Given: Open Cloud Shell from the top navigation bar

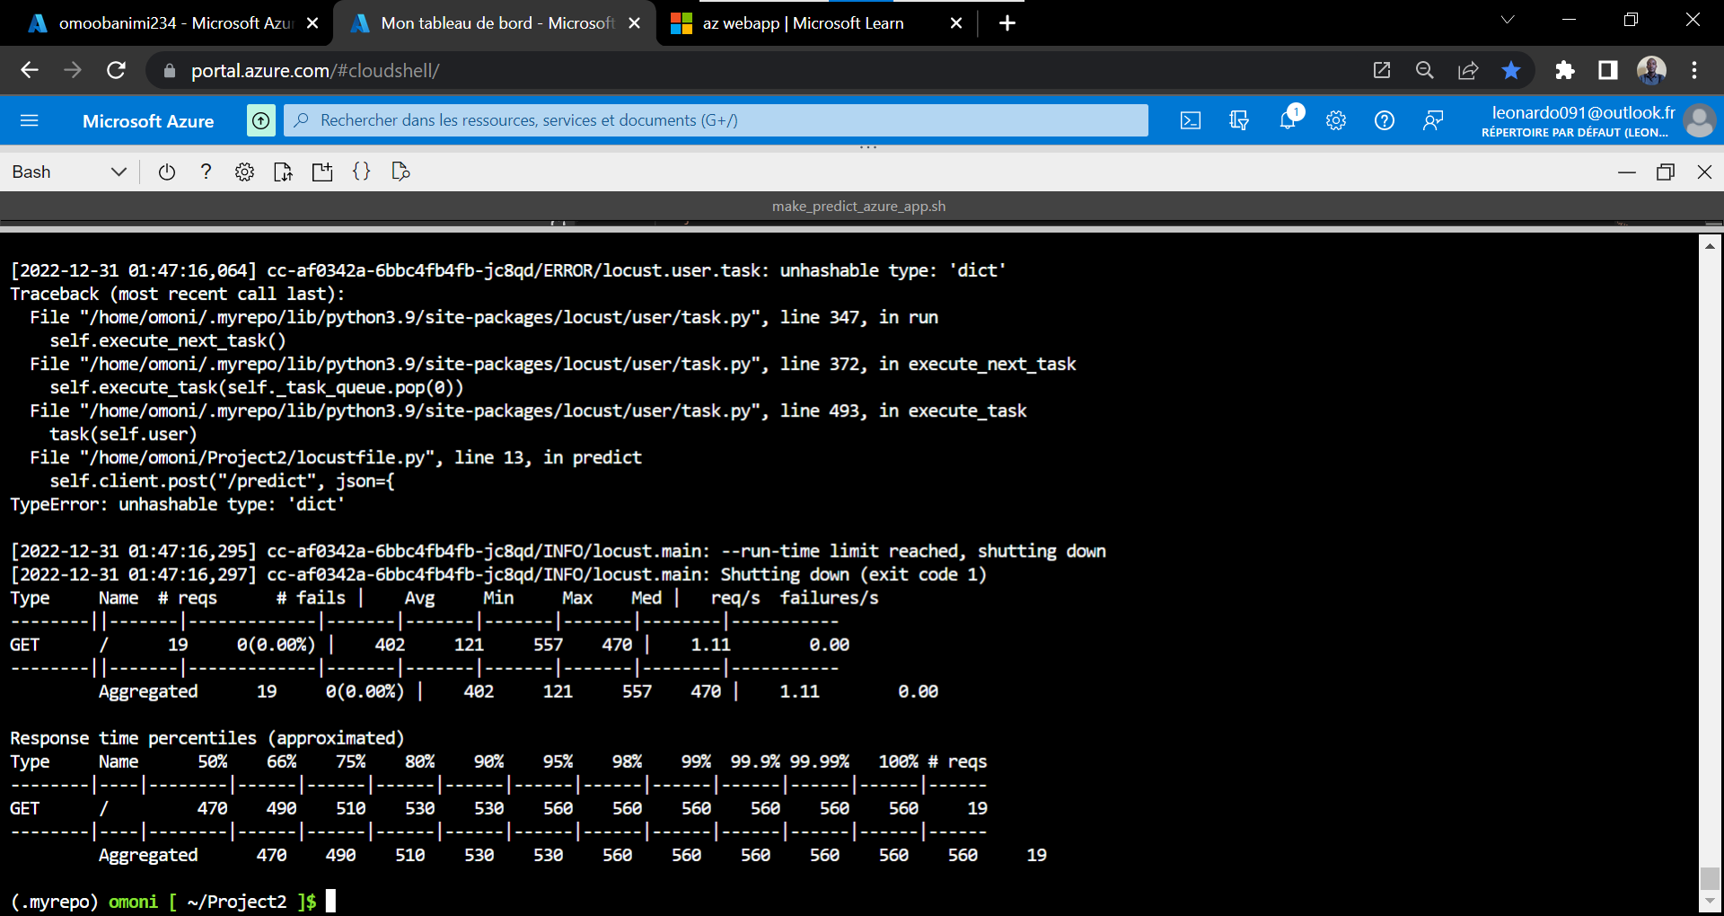Looking at the screenshot, I should (1191, 119).
